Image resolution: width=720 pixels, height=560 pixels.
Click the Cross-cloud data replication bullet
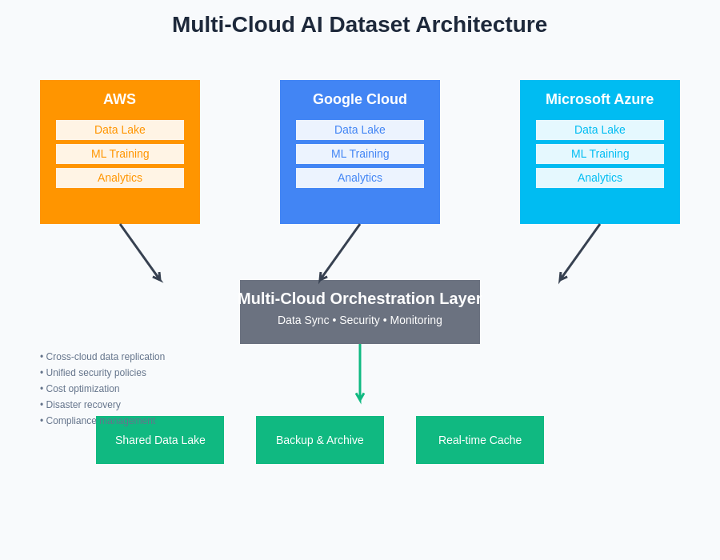[104, 357]
